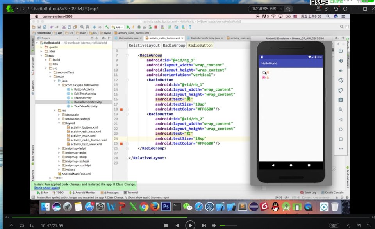Open the RadioButtonActivity.java editor tab
This screenshot has height=229, width=375.
click(x=205, y=38)
